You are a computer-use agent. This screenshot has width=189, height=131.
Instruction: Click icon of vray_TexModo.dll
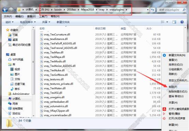[41, 61]
